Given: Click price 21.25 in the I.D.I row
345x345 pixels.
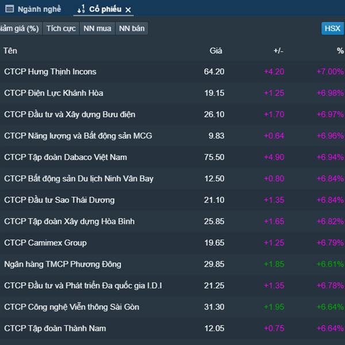Looking at the screenshot, I should tap(214, 286).
